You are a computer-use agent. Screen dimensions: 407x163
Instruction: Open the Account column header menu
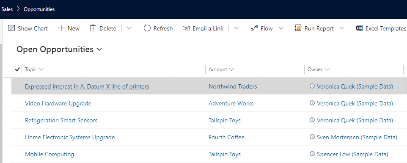click(x=221, y=69)
